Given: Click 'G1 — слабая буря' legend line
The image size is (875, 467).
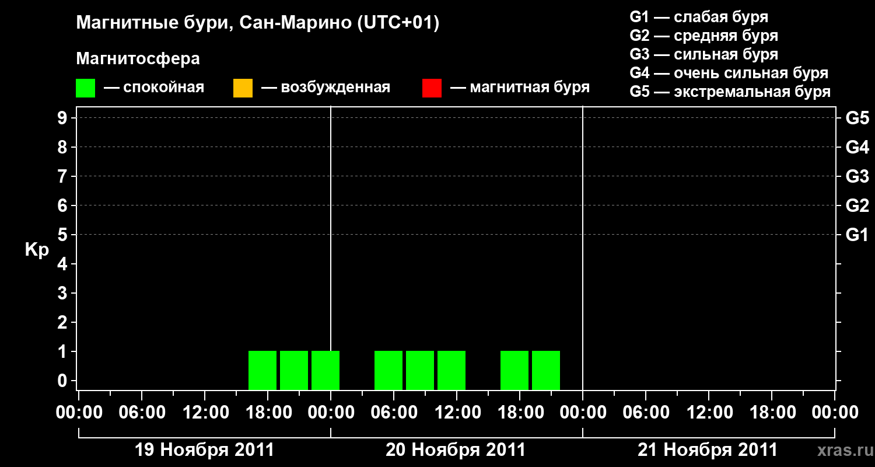Looking at the screenshot, I should tap(699, 17).
